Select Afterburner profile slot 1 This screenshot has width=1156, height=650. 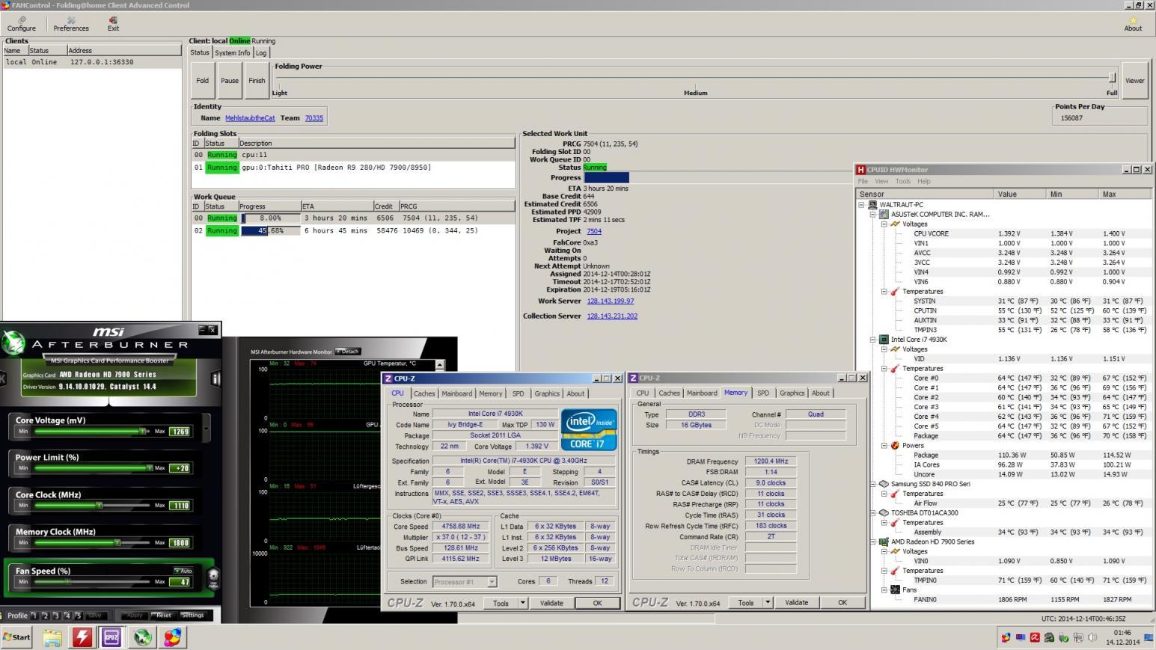(34, 616)
